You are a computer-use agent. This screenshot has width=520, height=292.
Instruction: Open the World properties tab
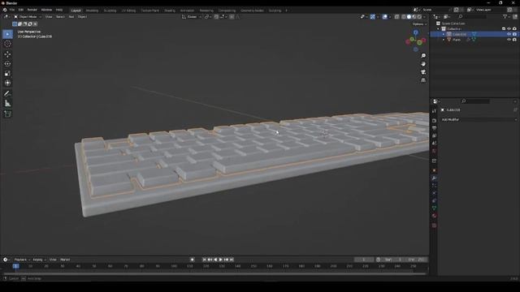[434, 152]
